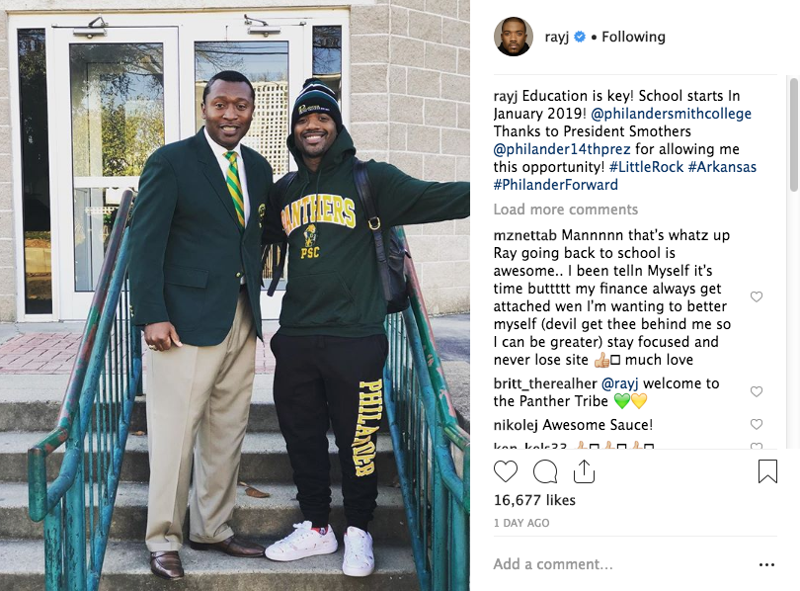Save post with the bookmark icon
800x591 pixels.
click(767, 471)
